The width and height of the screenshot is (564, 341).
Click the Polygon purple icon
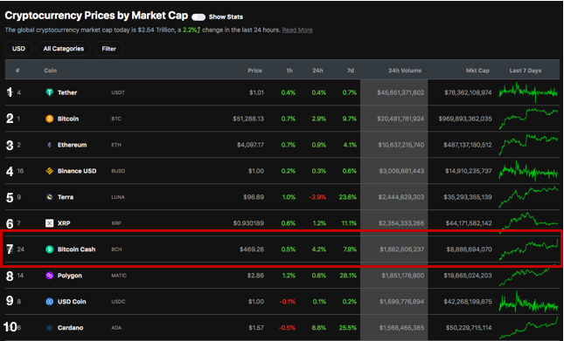coord(49,276)
